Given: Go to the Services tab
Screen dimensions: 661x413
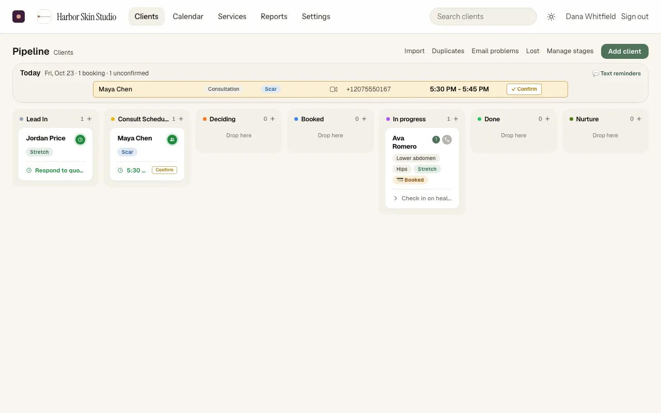Looking at the screenshot, I should (x=232, y=17).
